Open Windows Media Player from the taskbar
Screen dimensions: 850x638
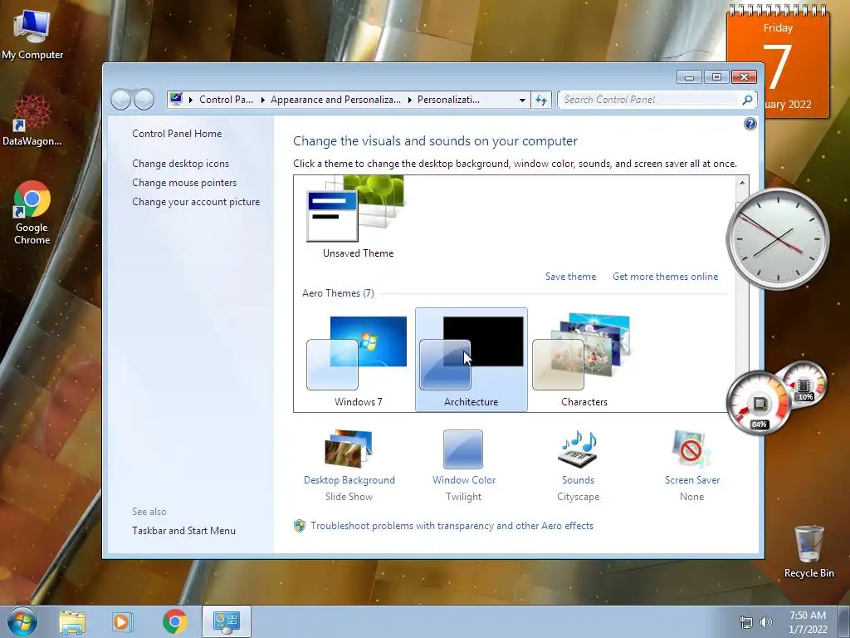(123, 622)
